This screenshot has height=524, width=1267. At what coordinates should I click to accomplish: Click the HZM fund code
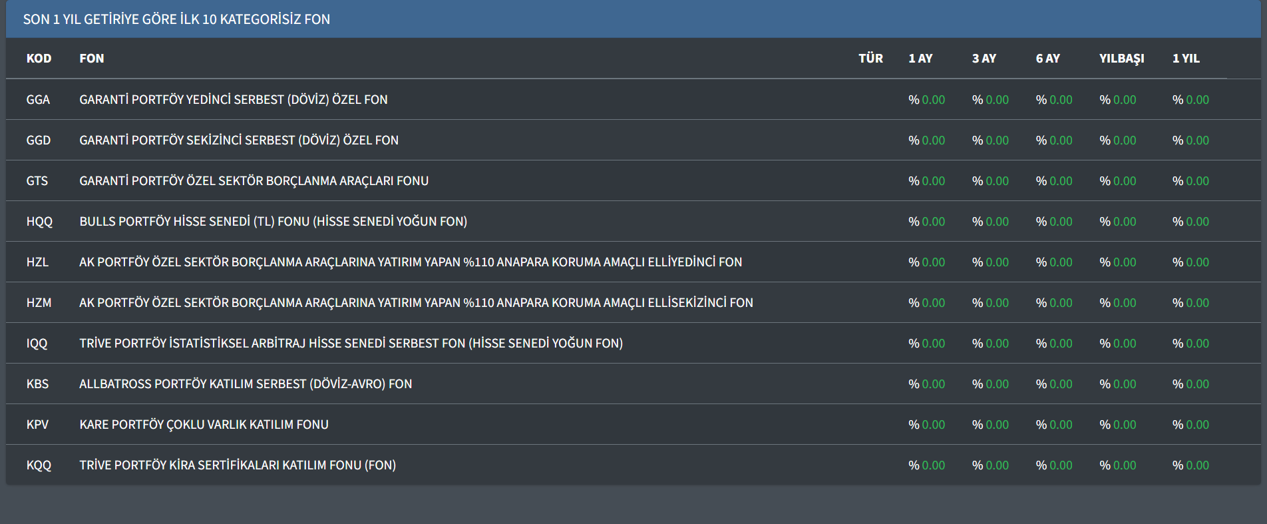pos(39,303)
